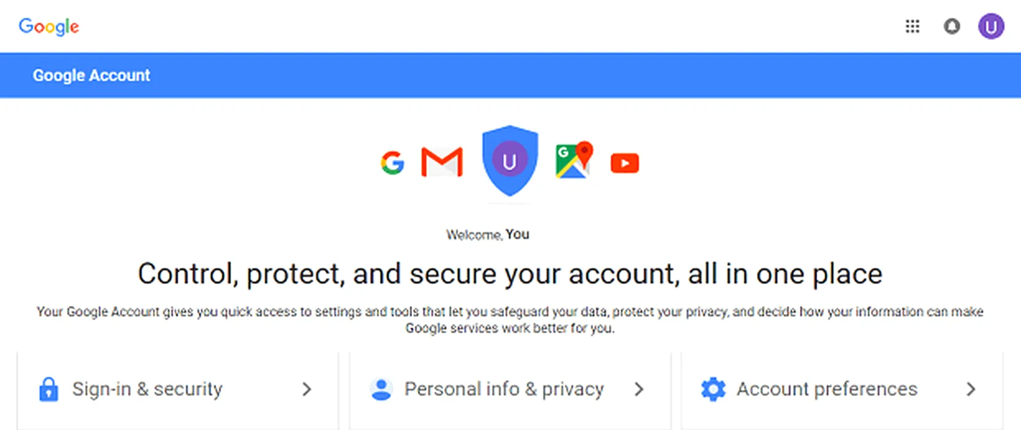Image resolution: width=1021 pixels, height=430 pixels.
Task: Open the notifications bell
Action: 952,26
